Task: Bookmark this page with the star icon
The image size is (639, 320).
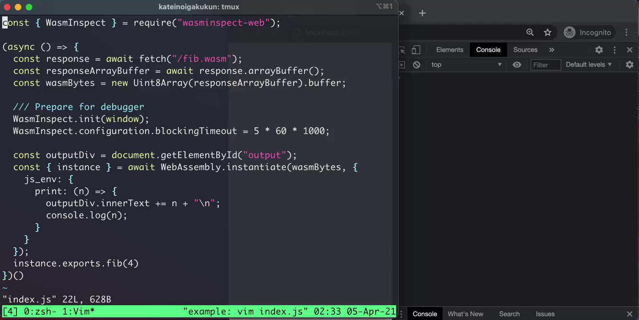Action: 548,32
